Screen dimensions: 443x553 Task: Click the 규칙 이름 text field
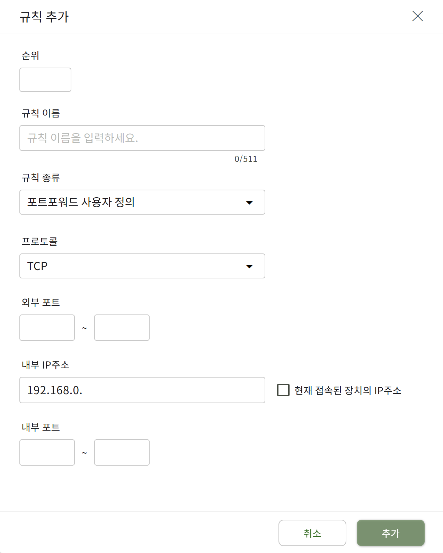click(x=142, y=138)
